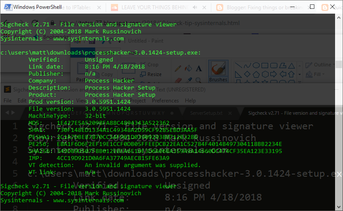Image resolution: width=343 pixels, height=211 pixels.
Task: Open the File menu in Sublime Text
Action: pos(7,101)
